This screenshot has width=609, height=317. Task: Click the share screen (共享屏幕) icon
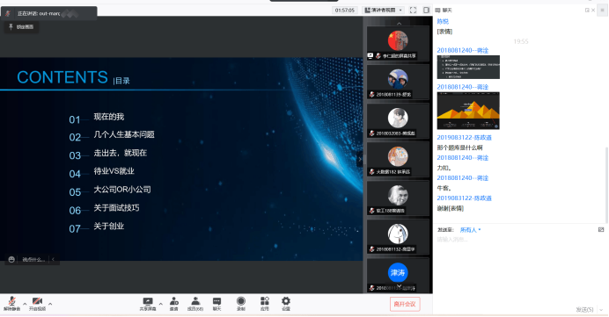[148, 304]
